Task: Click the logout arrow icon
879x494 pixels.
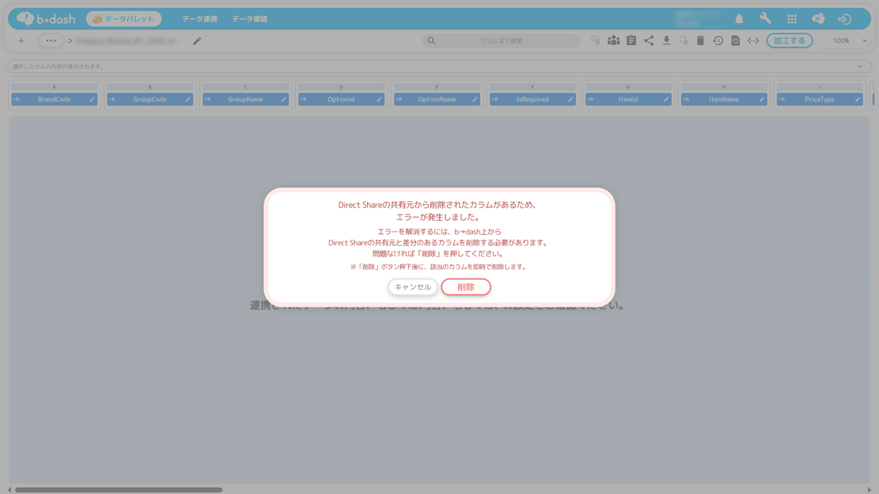Action: click(844, 20)
